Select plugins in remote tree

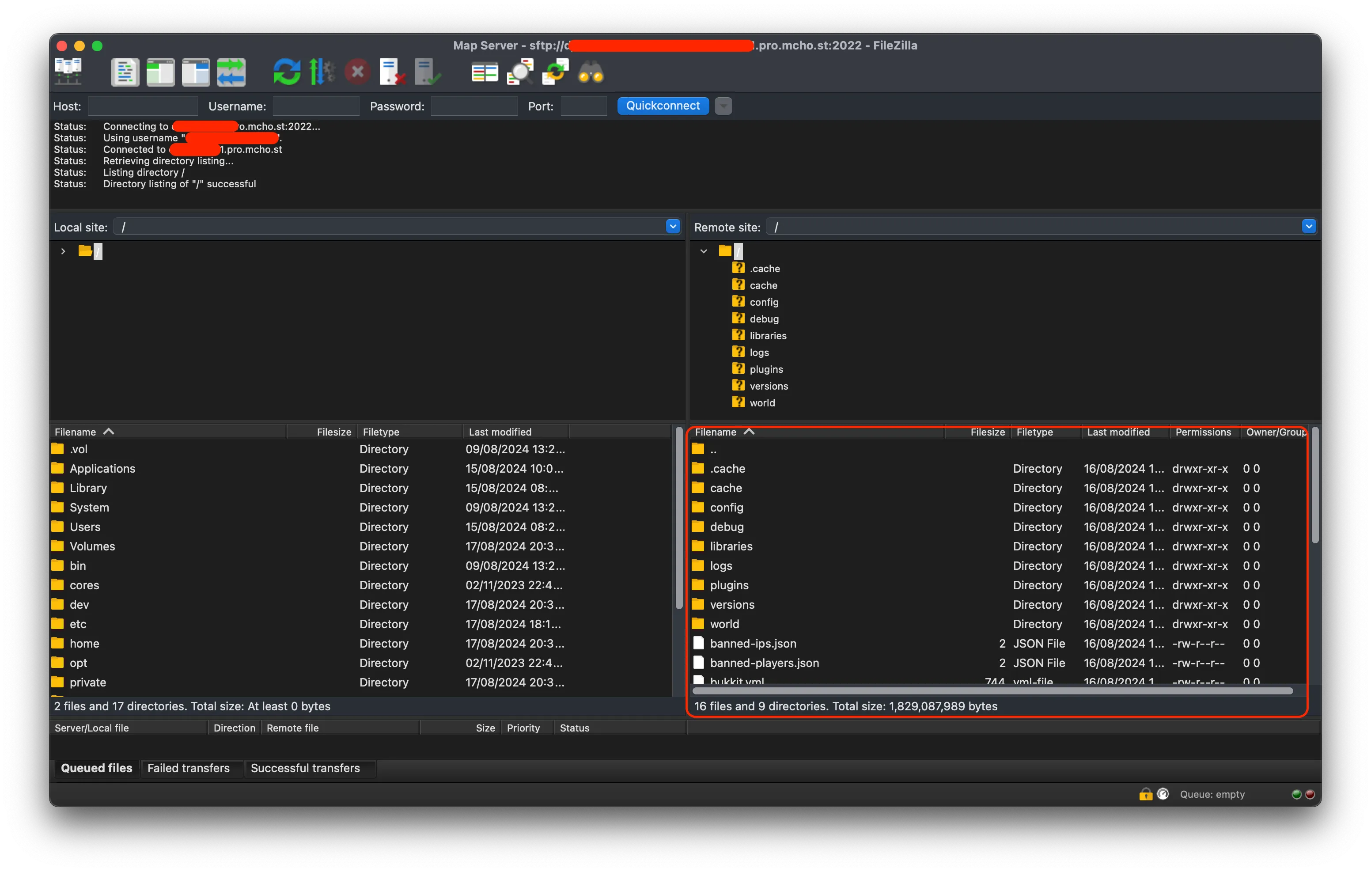[766, 369]
